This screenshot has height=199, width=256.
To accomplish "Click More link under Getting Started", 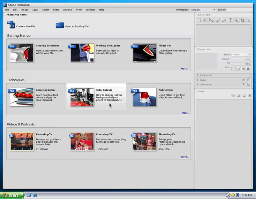I will (x=184, y=69).
